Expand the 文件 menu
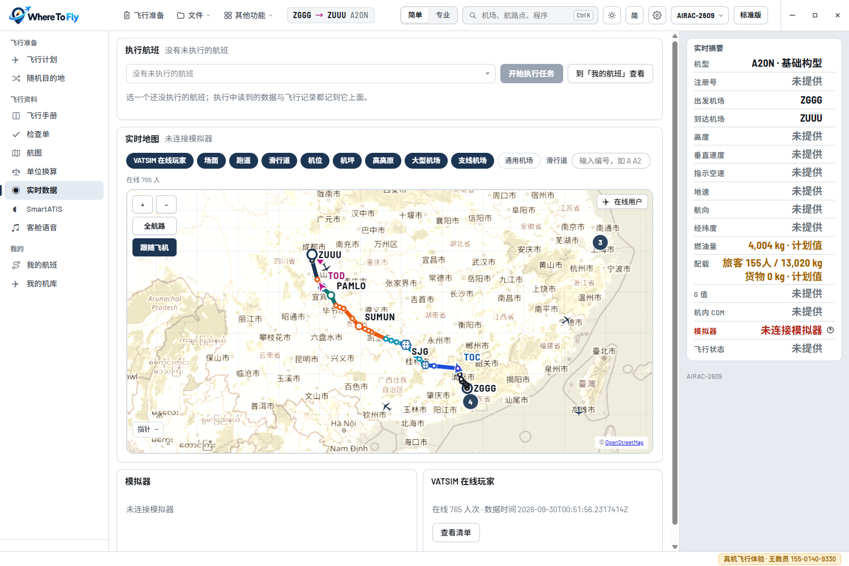This screenshot has height=566, width=849. coord(194,15)
